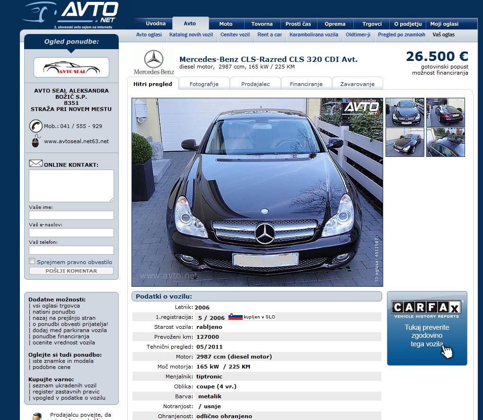The width and height of the screenshot is (483, 420).
Task: Click the body type value coupe (4 vr.)
Action: pos(216,386)
